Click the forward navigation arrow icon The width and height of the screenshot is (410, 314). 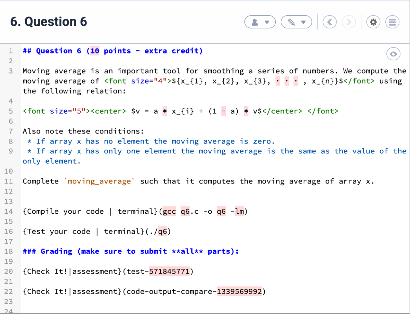[348, 22]
